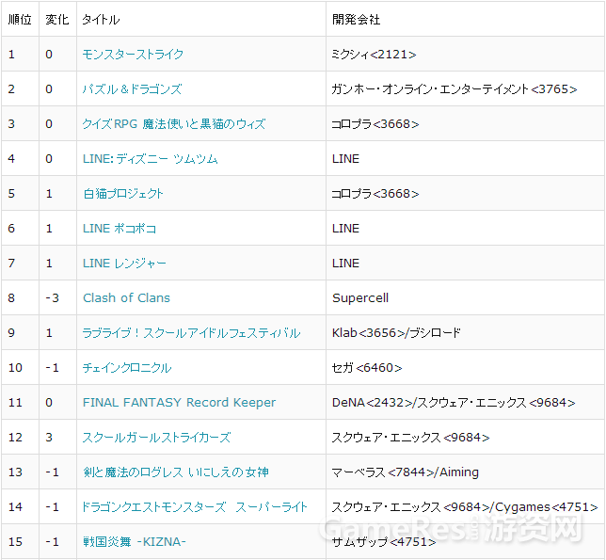Open the チェインクロニクル title link
606x560 pixels.
pos(127,367)
